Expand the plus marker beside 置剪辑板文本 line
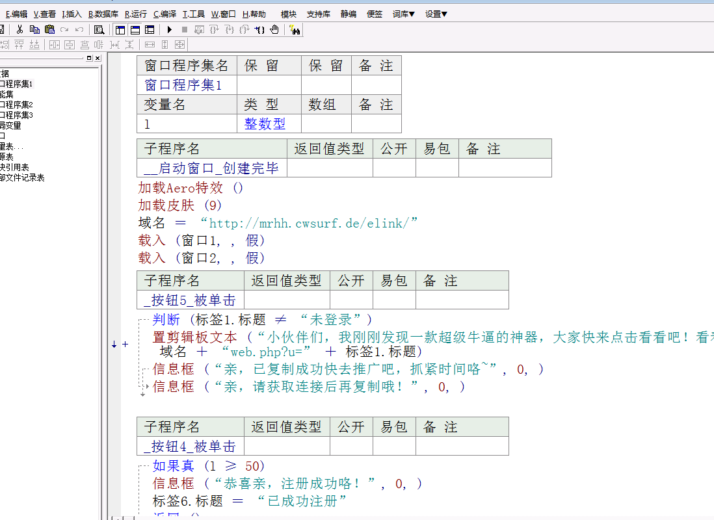This screenshot has width=714, height=520. tap(126, 344)
